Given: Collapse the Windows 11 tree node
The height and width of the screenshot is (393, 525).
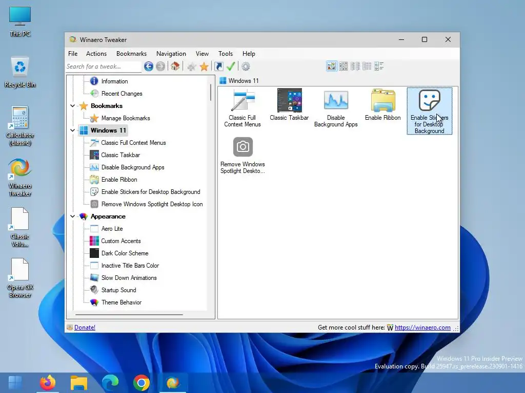Looking at the screenshot, I should click(72, 130).
